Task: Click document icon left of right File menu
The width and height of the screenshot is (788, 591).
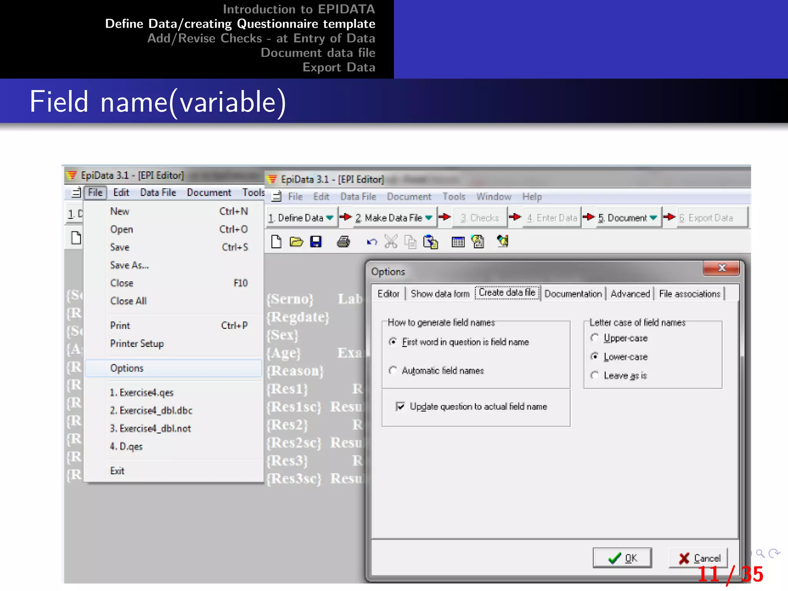Action: coord(277,197)
